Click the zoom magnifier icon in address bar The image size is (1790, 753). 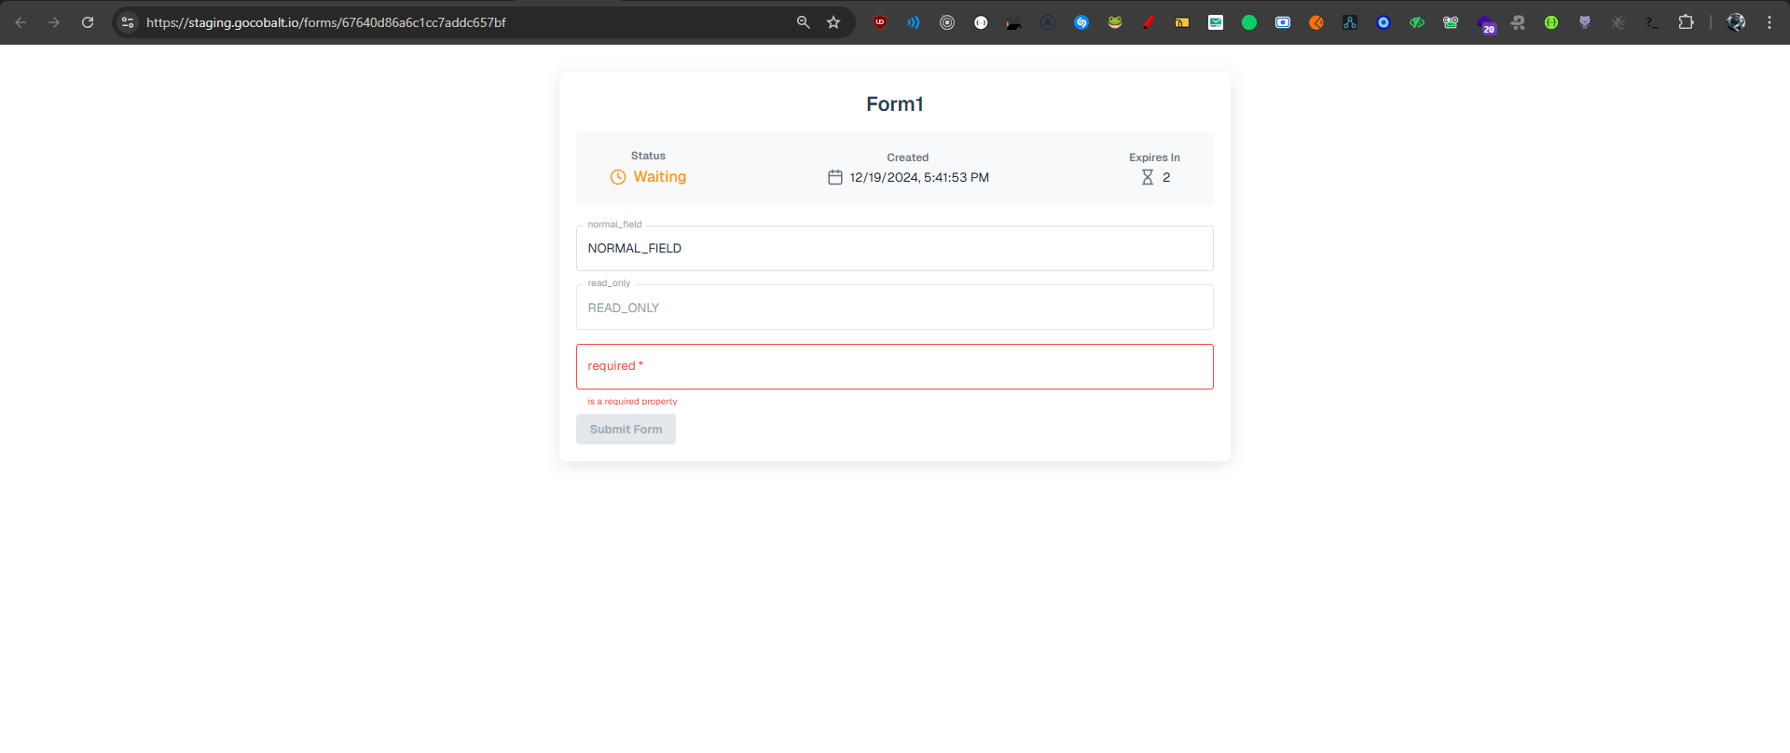(803, 22)
